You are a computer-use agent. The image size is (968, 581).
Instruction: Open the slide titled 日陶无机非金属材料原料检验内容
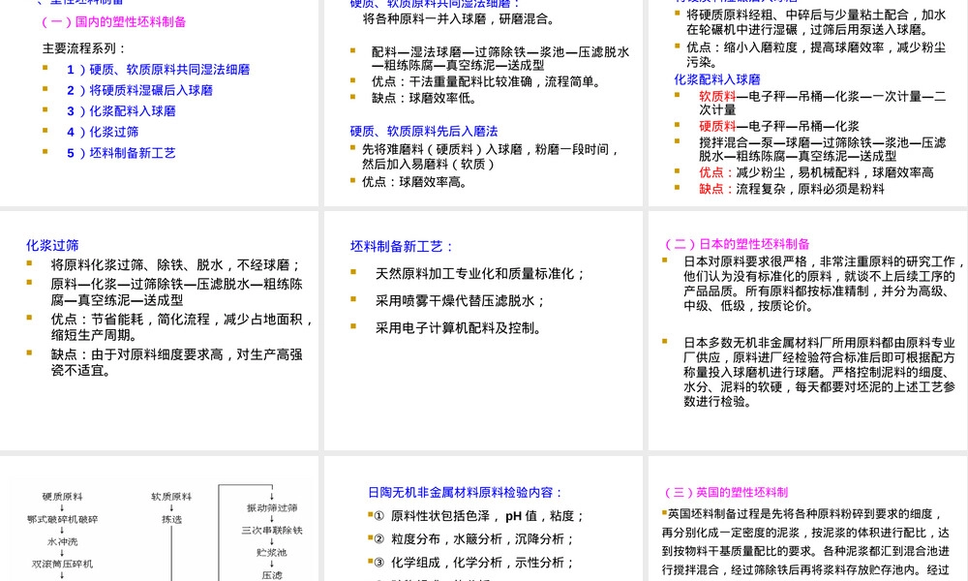tap(483, 519)
